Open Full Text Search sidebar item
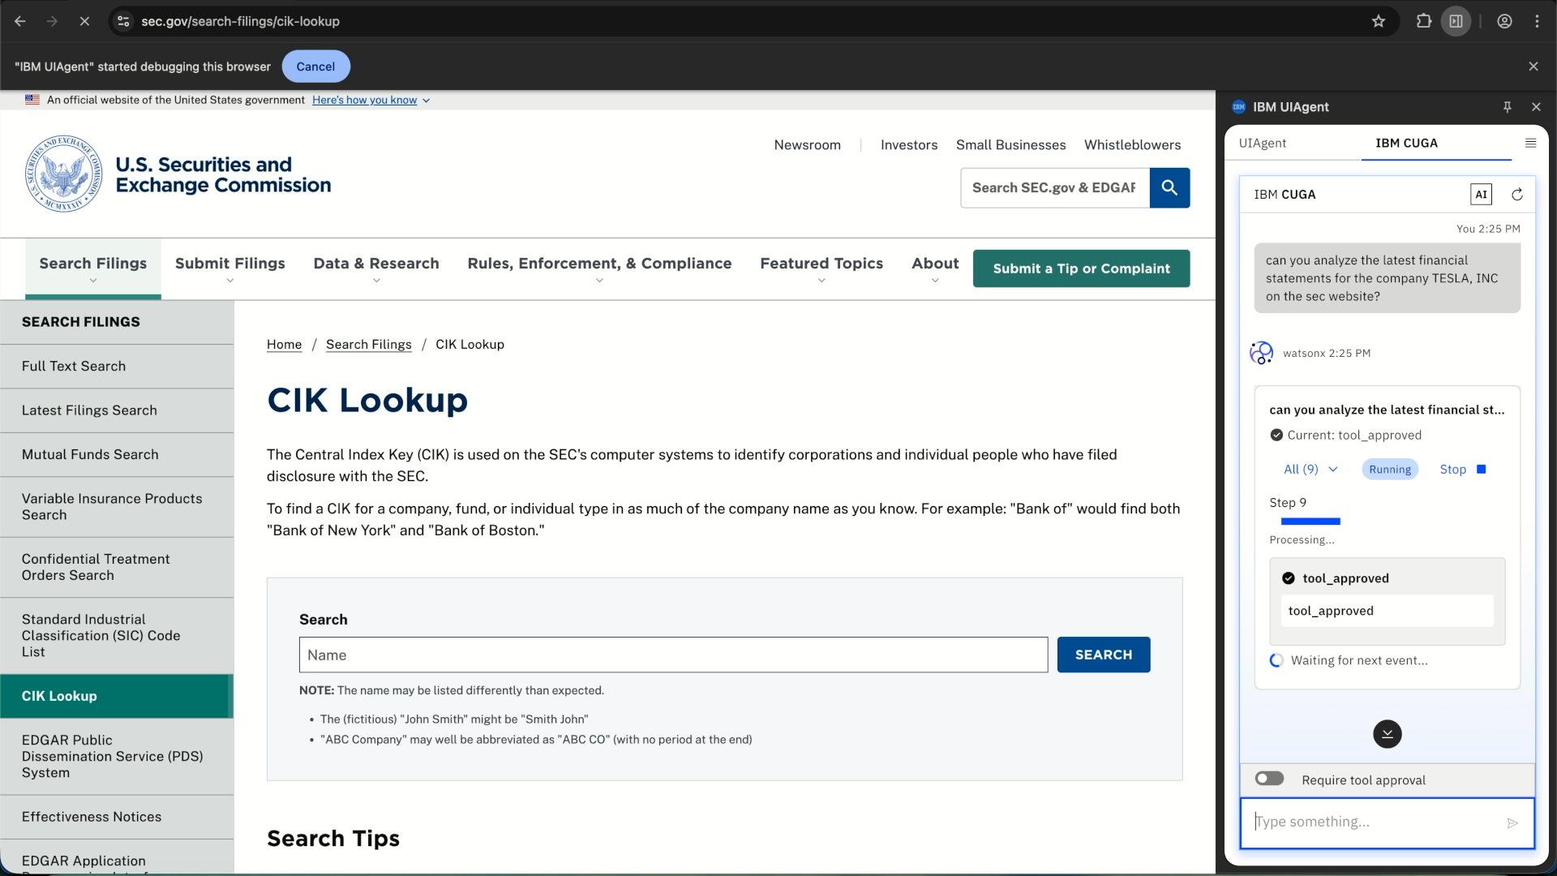Viewport: 1557px width, 876px height. coord(117,367)
